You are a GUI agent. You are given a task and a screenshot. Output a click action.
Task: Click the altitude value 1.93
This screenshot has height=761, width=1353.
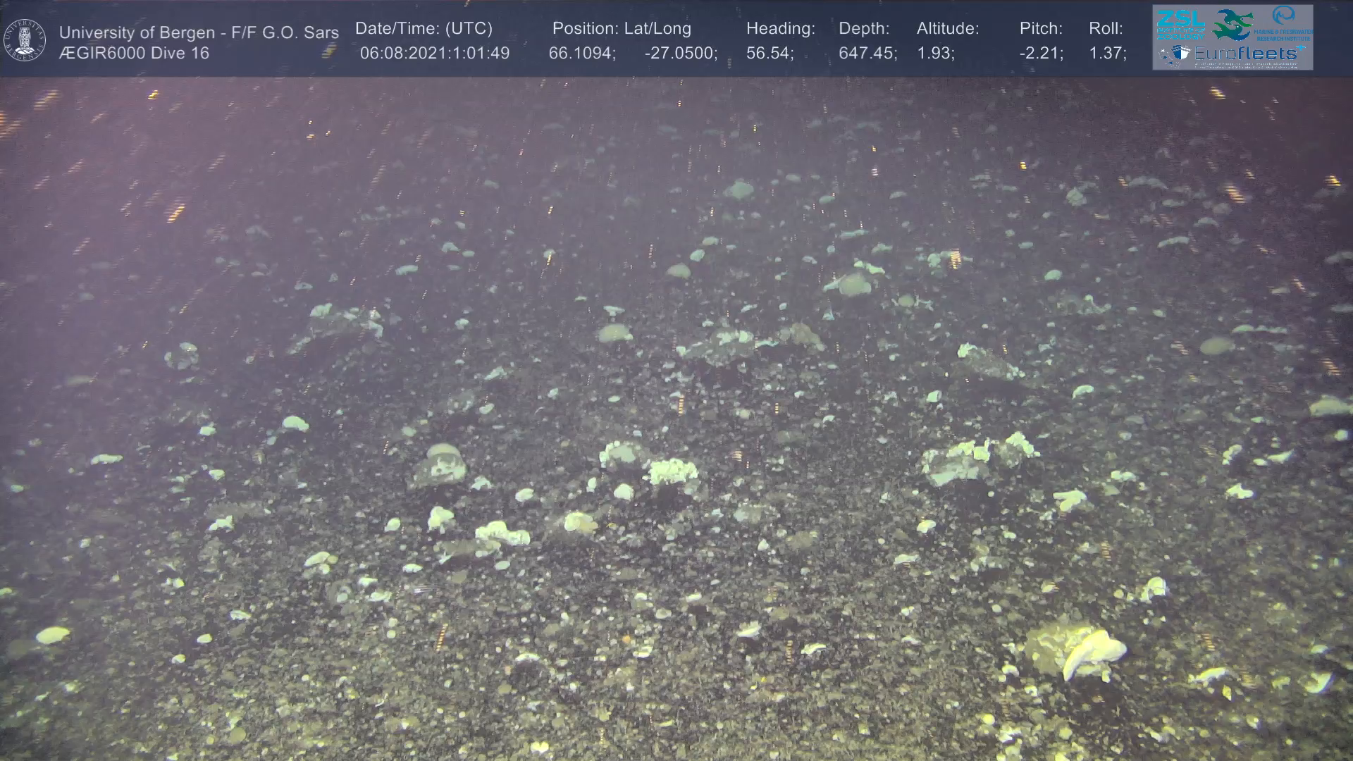(x=935, y=54)
